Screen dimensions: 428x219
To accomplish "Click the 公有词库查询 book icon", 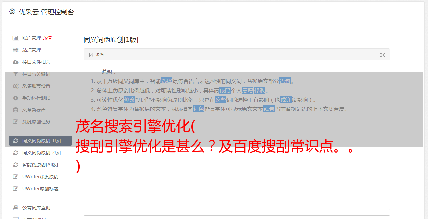I will coord(15,208).
